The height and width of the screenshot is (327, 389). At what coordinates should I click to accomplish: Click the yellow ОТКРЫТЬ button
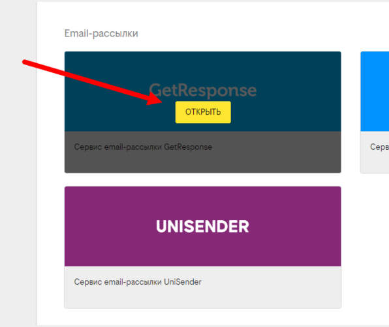click(203, 112)
